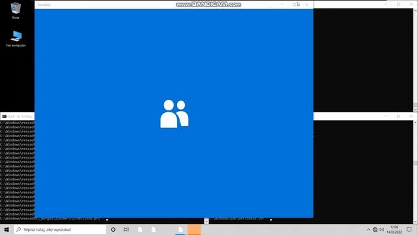This screenshot has height=235, width=418.
Task: Activate the lower-left cmd window title bar
Action: (x=18, y=116)
